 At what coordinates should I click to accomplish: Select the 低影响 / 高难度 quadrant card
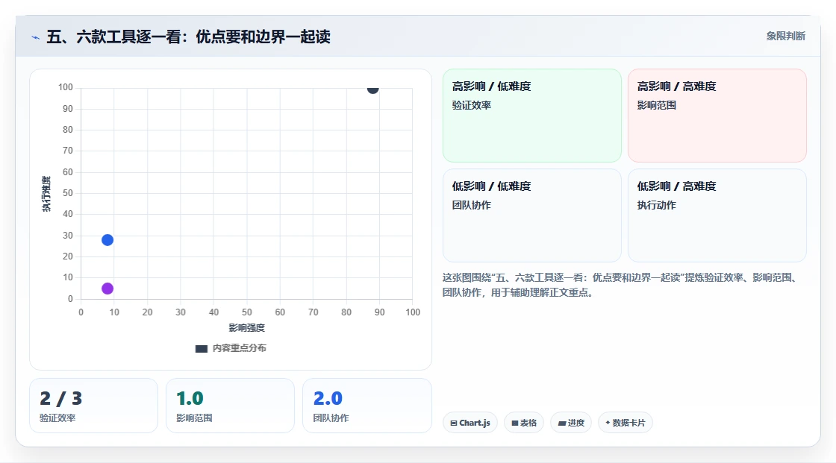717,215
